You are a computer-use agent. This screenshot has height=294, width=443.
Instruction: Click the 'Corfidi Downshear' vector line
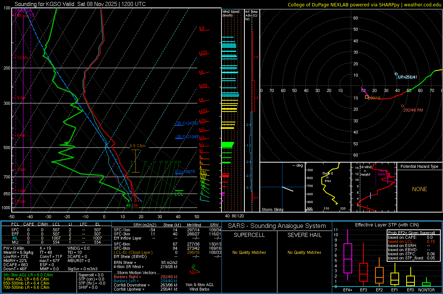click(x=146, y=285)
